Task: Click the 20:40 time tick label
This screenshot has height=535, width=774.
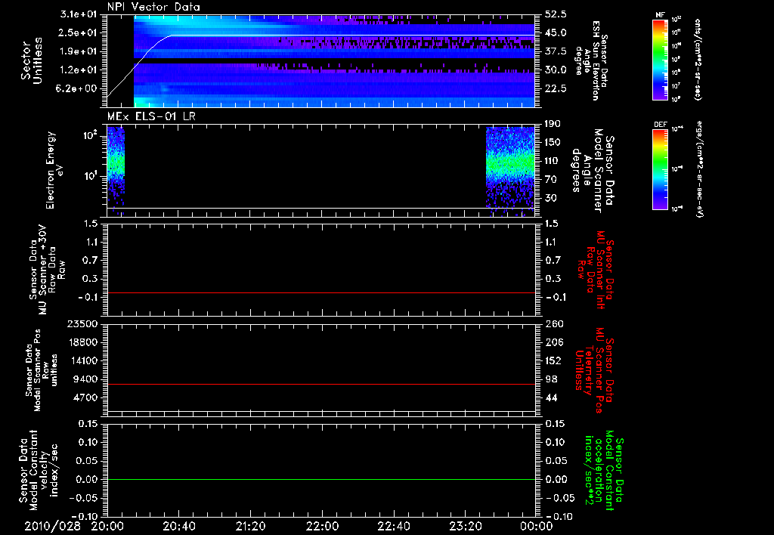Action: click(179, 527)
